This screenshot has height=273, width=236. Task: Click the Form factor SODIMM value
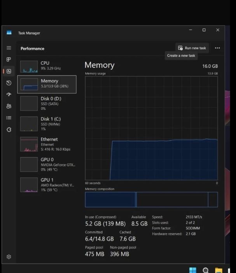192,228
